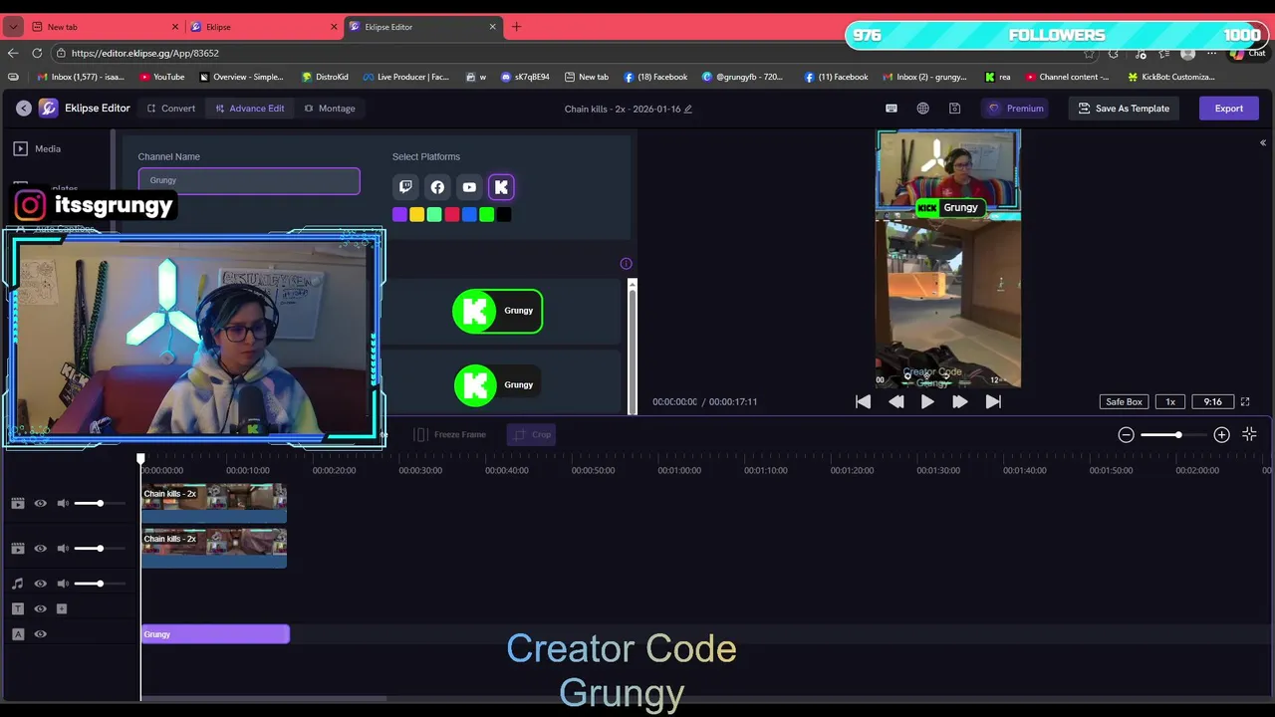The height and width of the screenshot is (717, 1275).
Task: Open the 1x playback speed dropdown
Action: pyautogui.click(x=1170, y=401)
